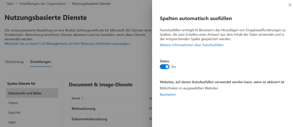Screen dimensions: 293x127
Task: Click the chevron before Nutzungsbasierte Dienste breadcrumb
Action: click(x=69, y=4)
